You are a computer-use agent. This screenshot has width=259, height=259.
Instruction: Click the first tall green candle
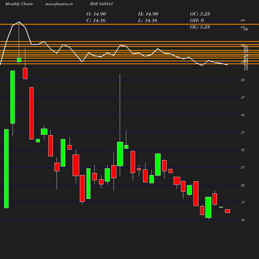coord(6,168)
